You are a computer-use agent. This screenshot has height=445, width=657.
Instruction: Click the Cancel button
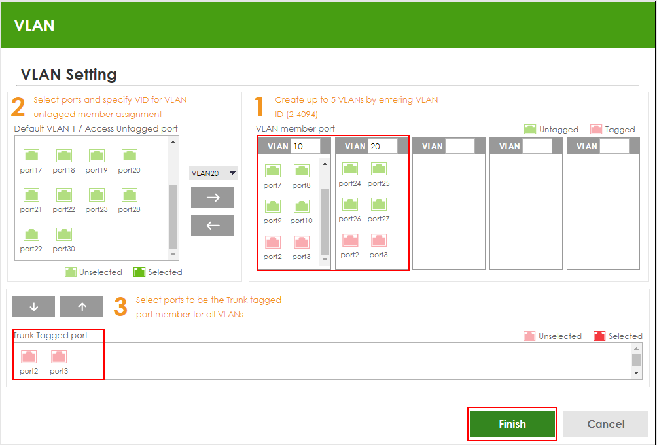[605, 424]
